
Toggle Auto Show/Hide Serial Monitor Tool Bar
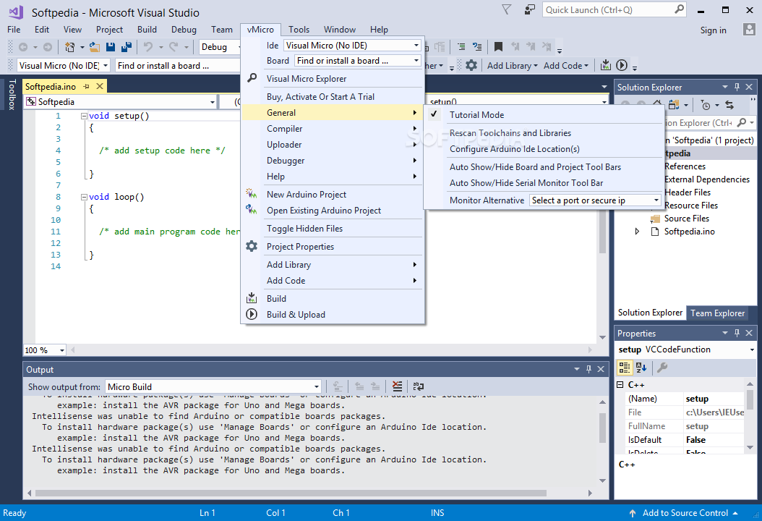526,183
